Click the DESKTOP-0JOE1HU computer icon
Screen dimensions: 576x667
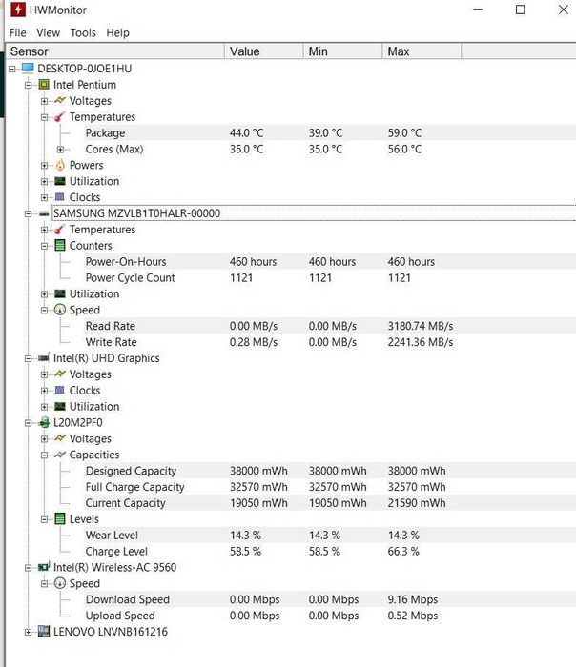click(x=28, y=69)
